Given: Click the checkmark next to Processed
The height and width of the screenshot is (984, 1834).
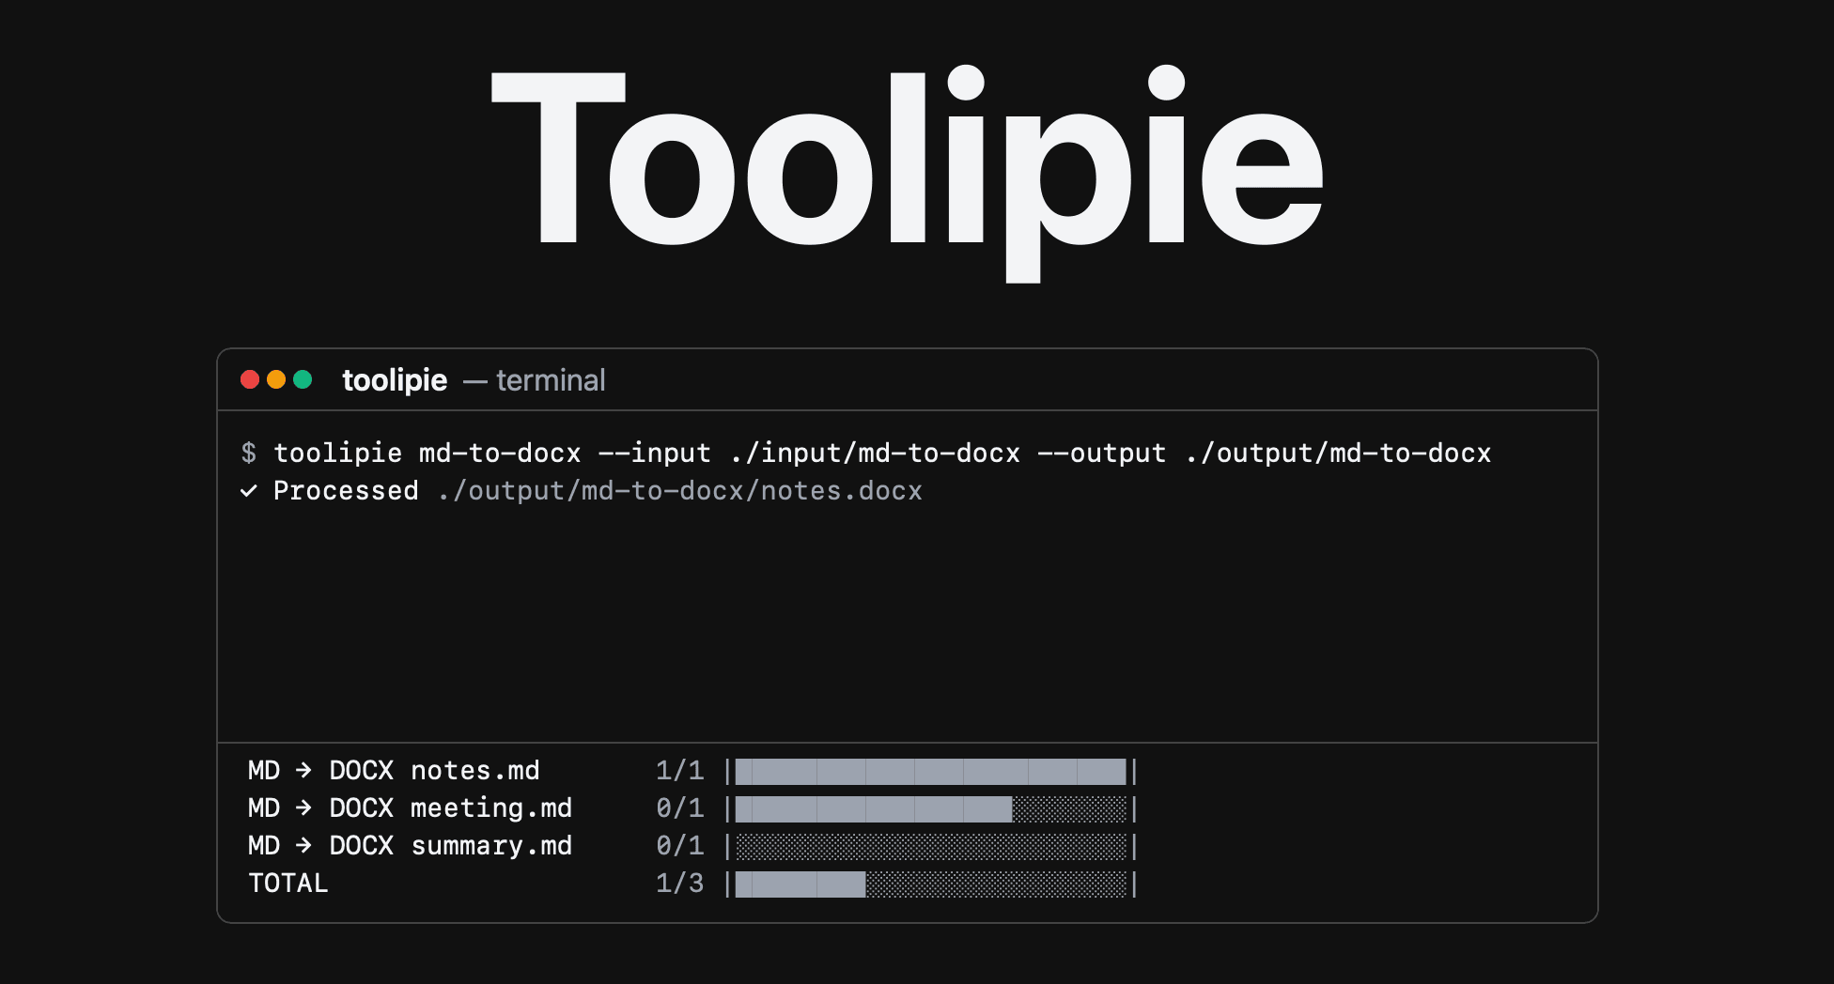Looking at the screenshot, I should 248,491.
